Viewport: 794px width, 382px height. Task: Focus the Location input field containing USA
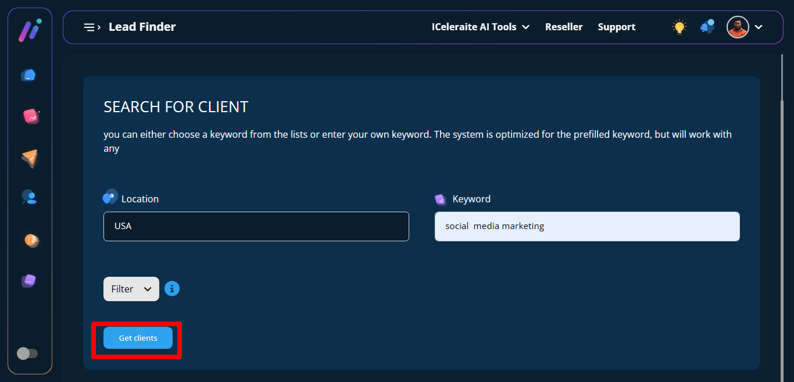tap(256, 226)
